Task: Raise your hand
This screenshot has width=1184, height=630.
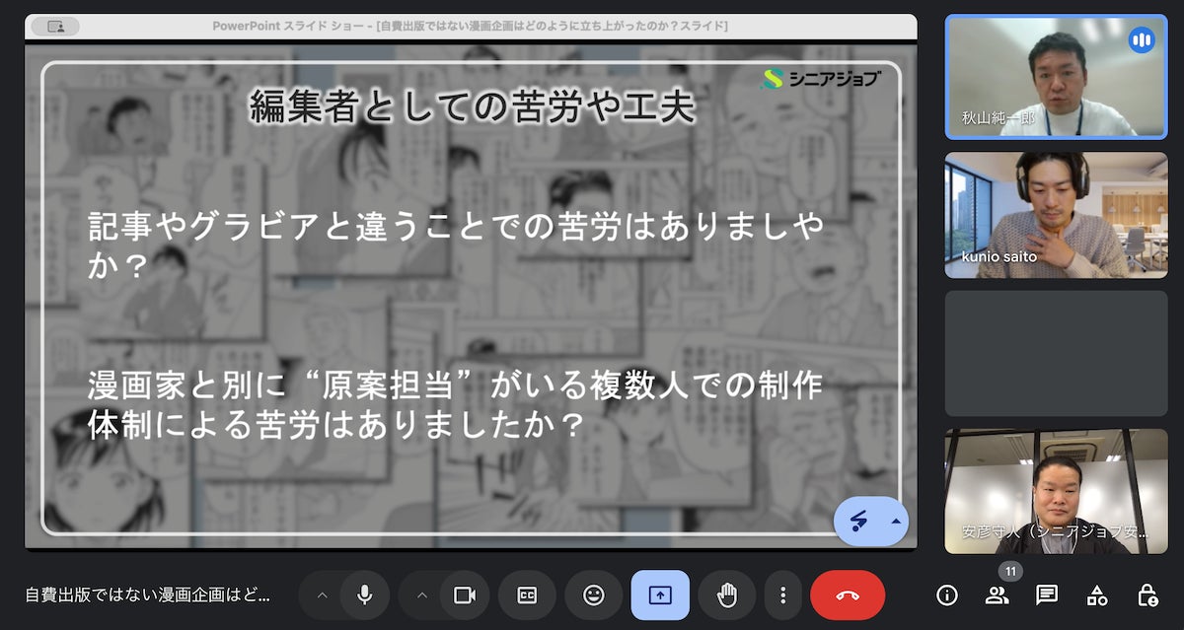Action: pos(727,595)
